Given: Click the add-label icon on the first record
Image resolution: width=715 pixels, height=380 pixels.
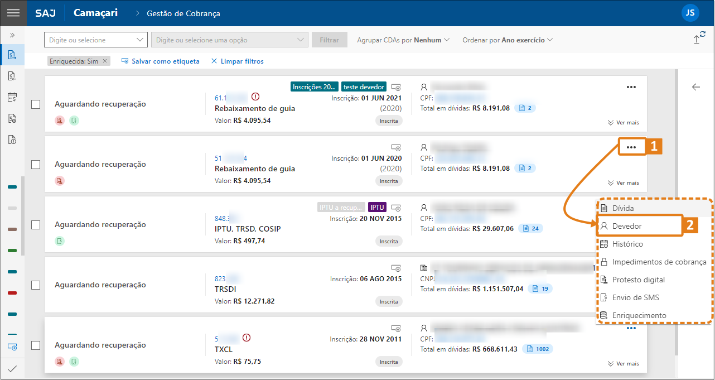Looking at the screenshot, I should click(x=396, y=87).
